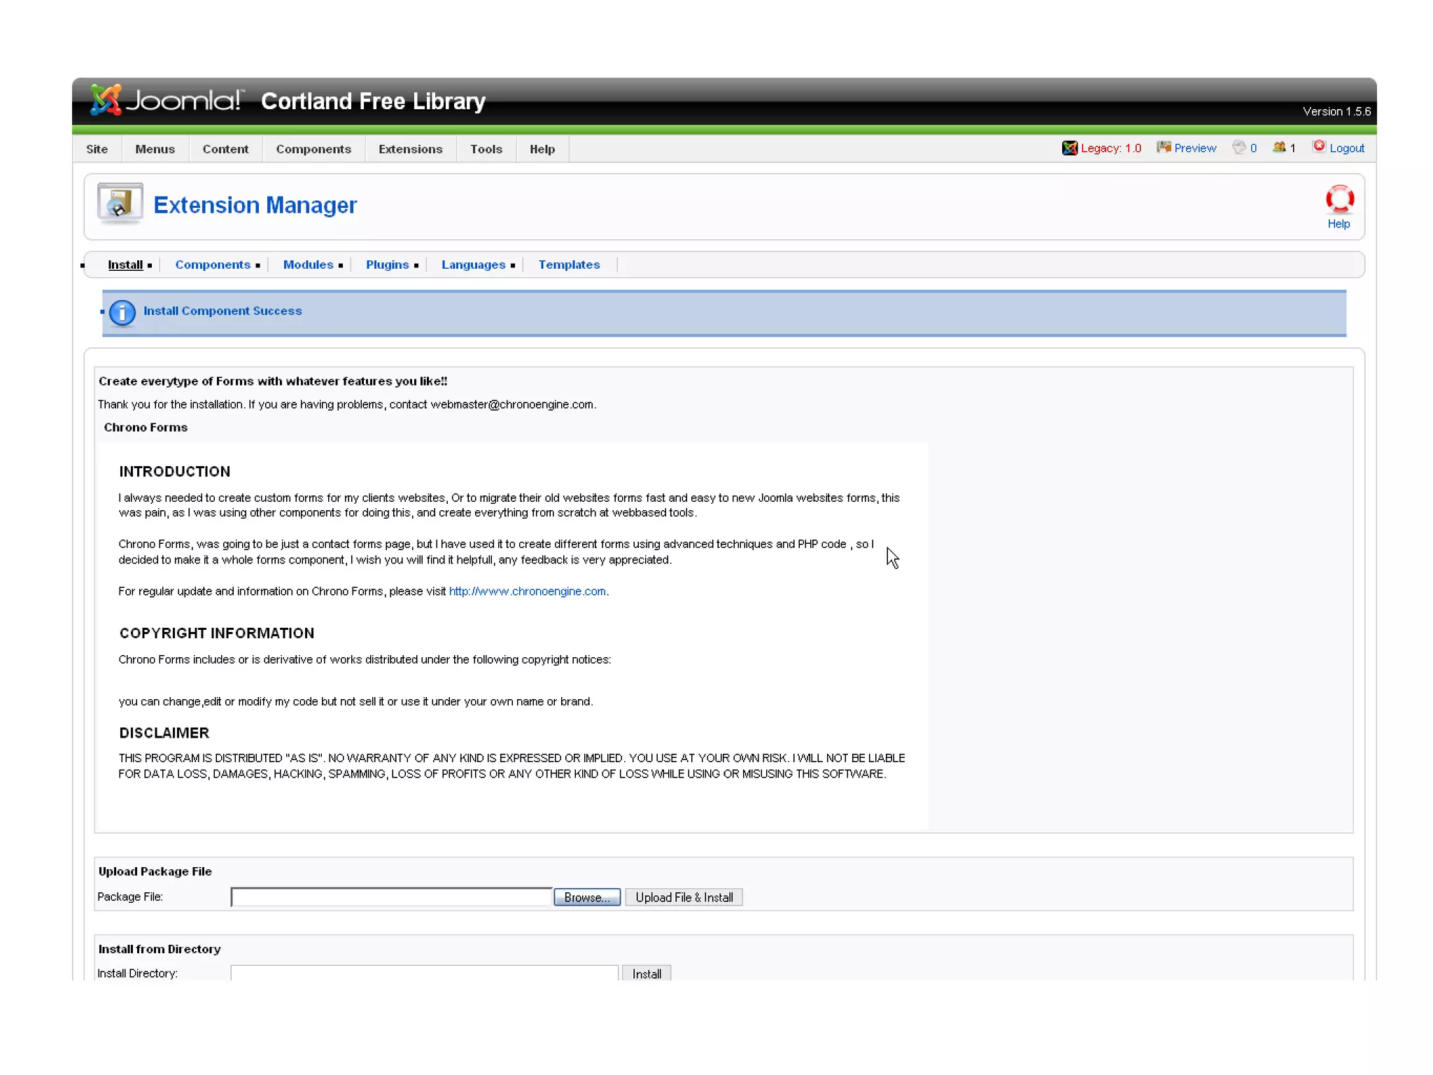Image resolution: width=1433 pixels, height=1075 pixels.
Task: Switch to the Languages tab
Action: point(473,265)
